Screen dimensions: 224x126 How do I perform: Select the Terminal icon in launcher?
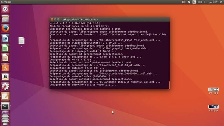point(5,106)
